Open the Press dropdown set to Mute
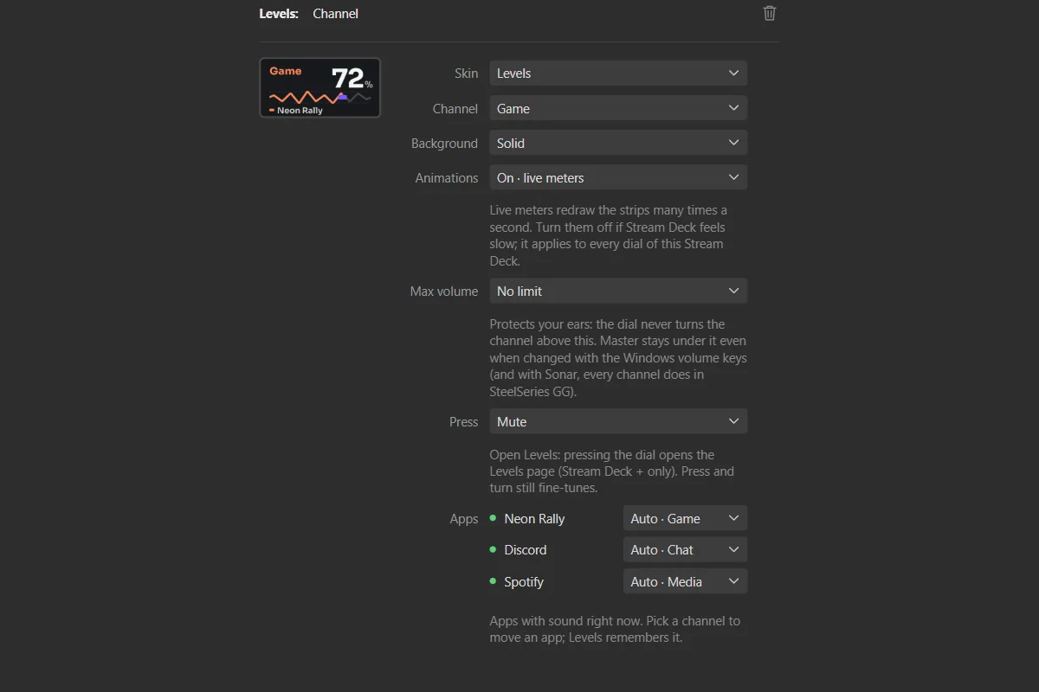The height and width of the screenshot is (692, 1039). 618,421
